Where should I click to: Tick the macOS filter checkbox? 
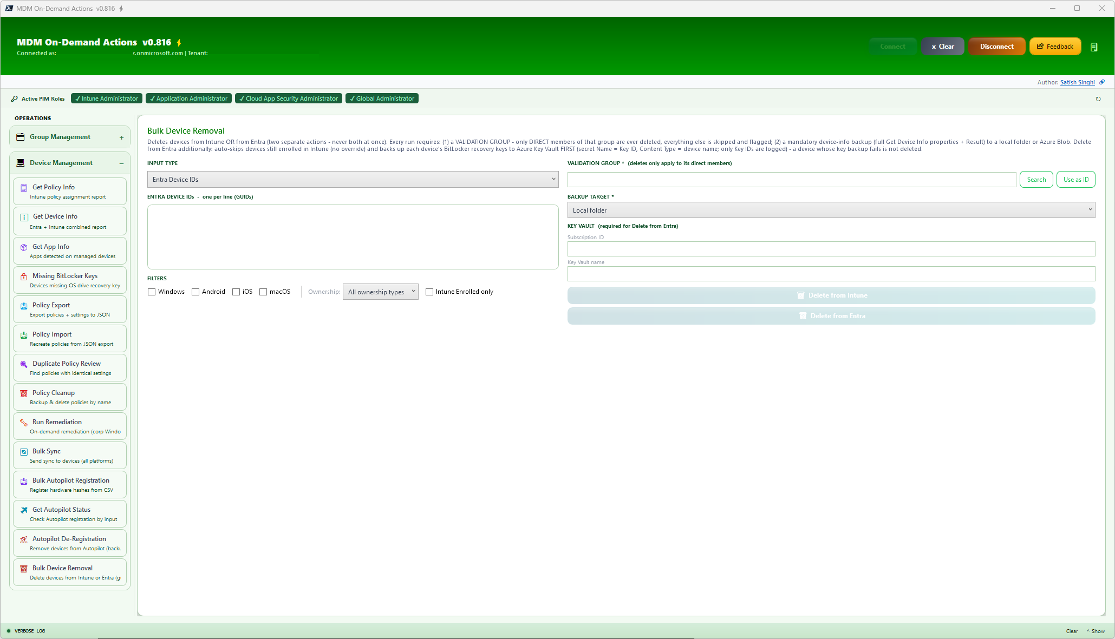pos(263,292)
